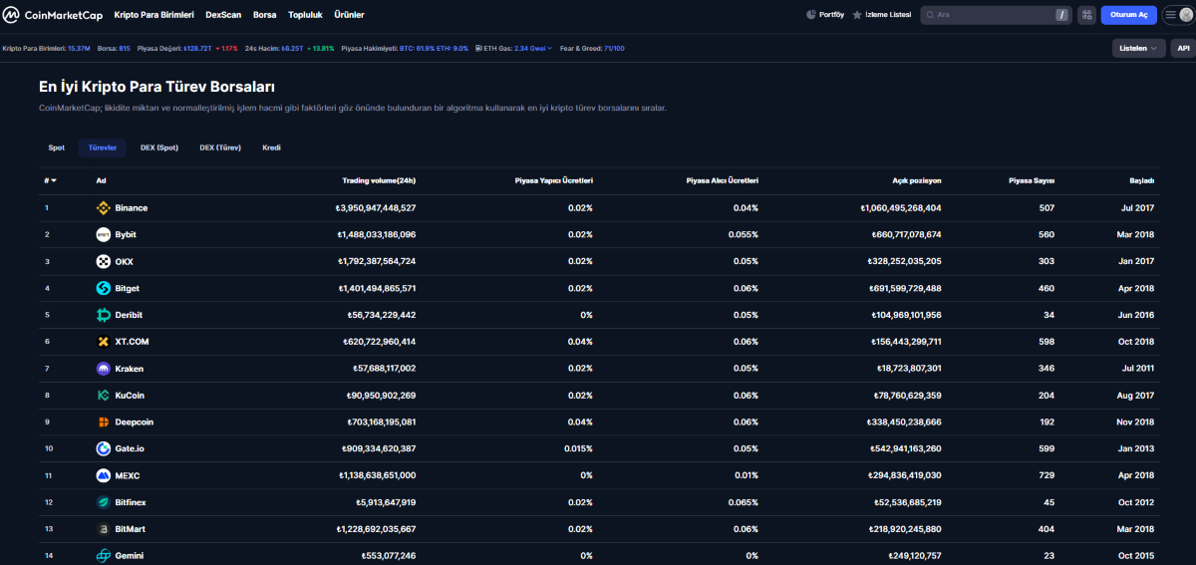The width and height of the screenshot is (1196, 565).
Task: Click the ETH Gas pump icon
Action: (x=479, y=48)
